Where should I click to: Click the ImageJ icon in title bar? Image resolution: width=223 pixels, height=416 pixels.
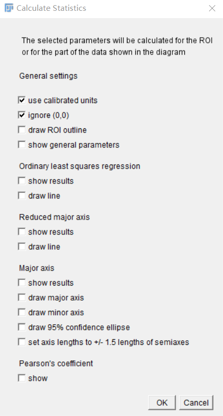pyautogui.click(x=9, y=8)
